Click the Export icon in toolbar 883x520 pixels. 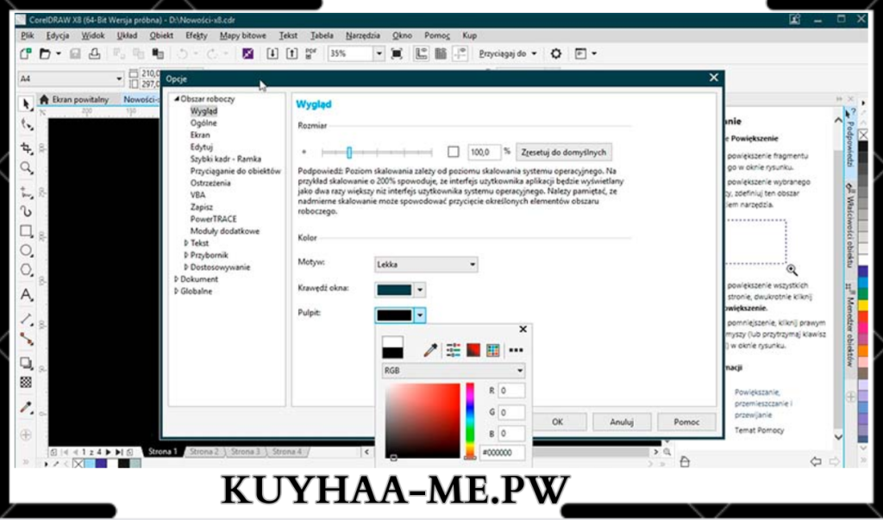291,53
